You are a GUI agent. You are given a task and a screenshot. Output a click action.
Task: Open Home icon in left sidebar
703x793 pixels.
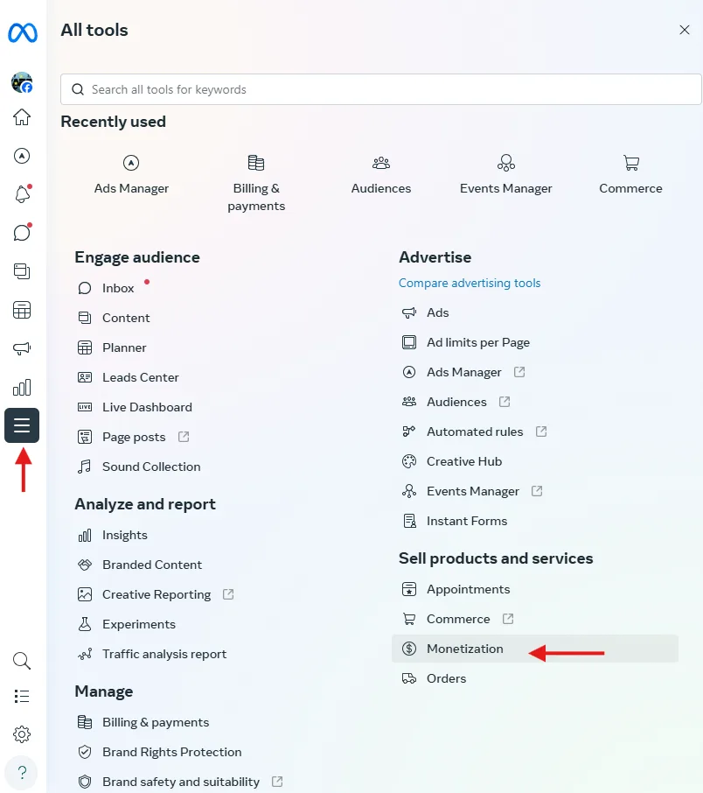(22, 117)
